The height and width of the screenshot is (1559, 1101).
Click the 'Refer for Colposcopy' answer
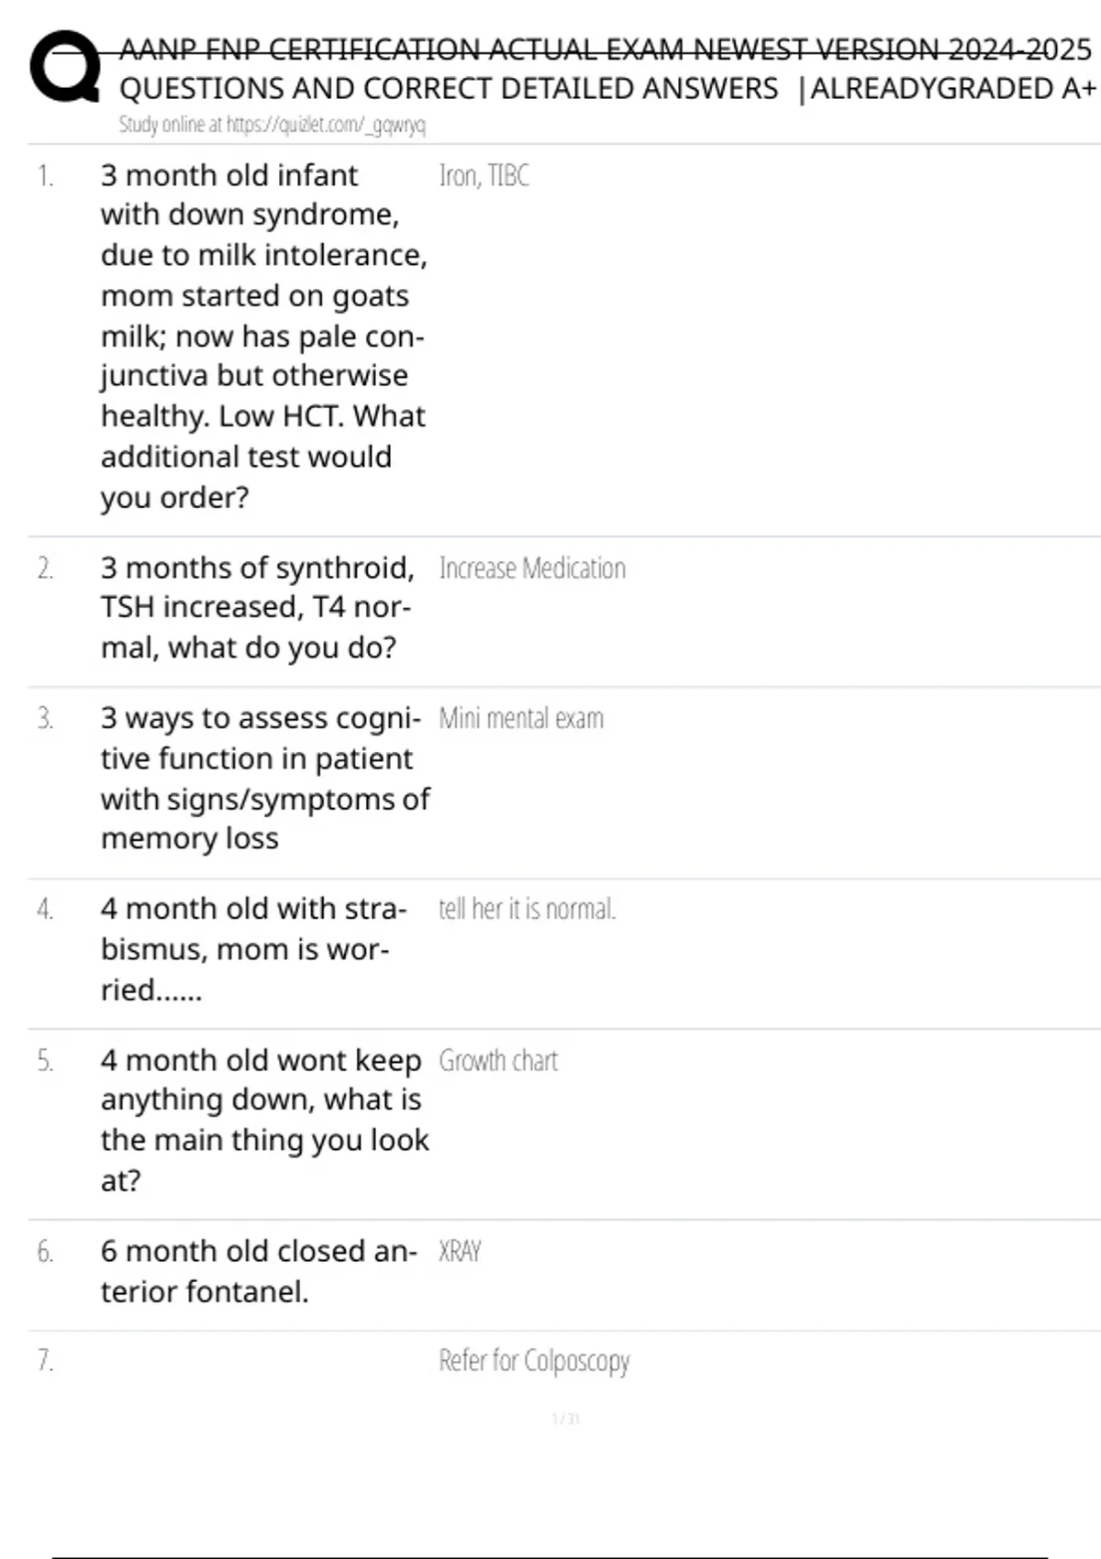(x=534, y=1361)
